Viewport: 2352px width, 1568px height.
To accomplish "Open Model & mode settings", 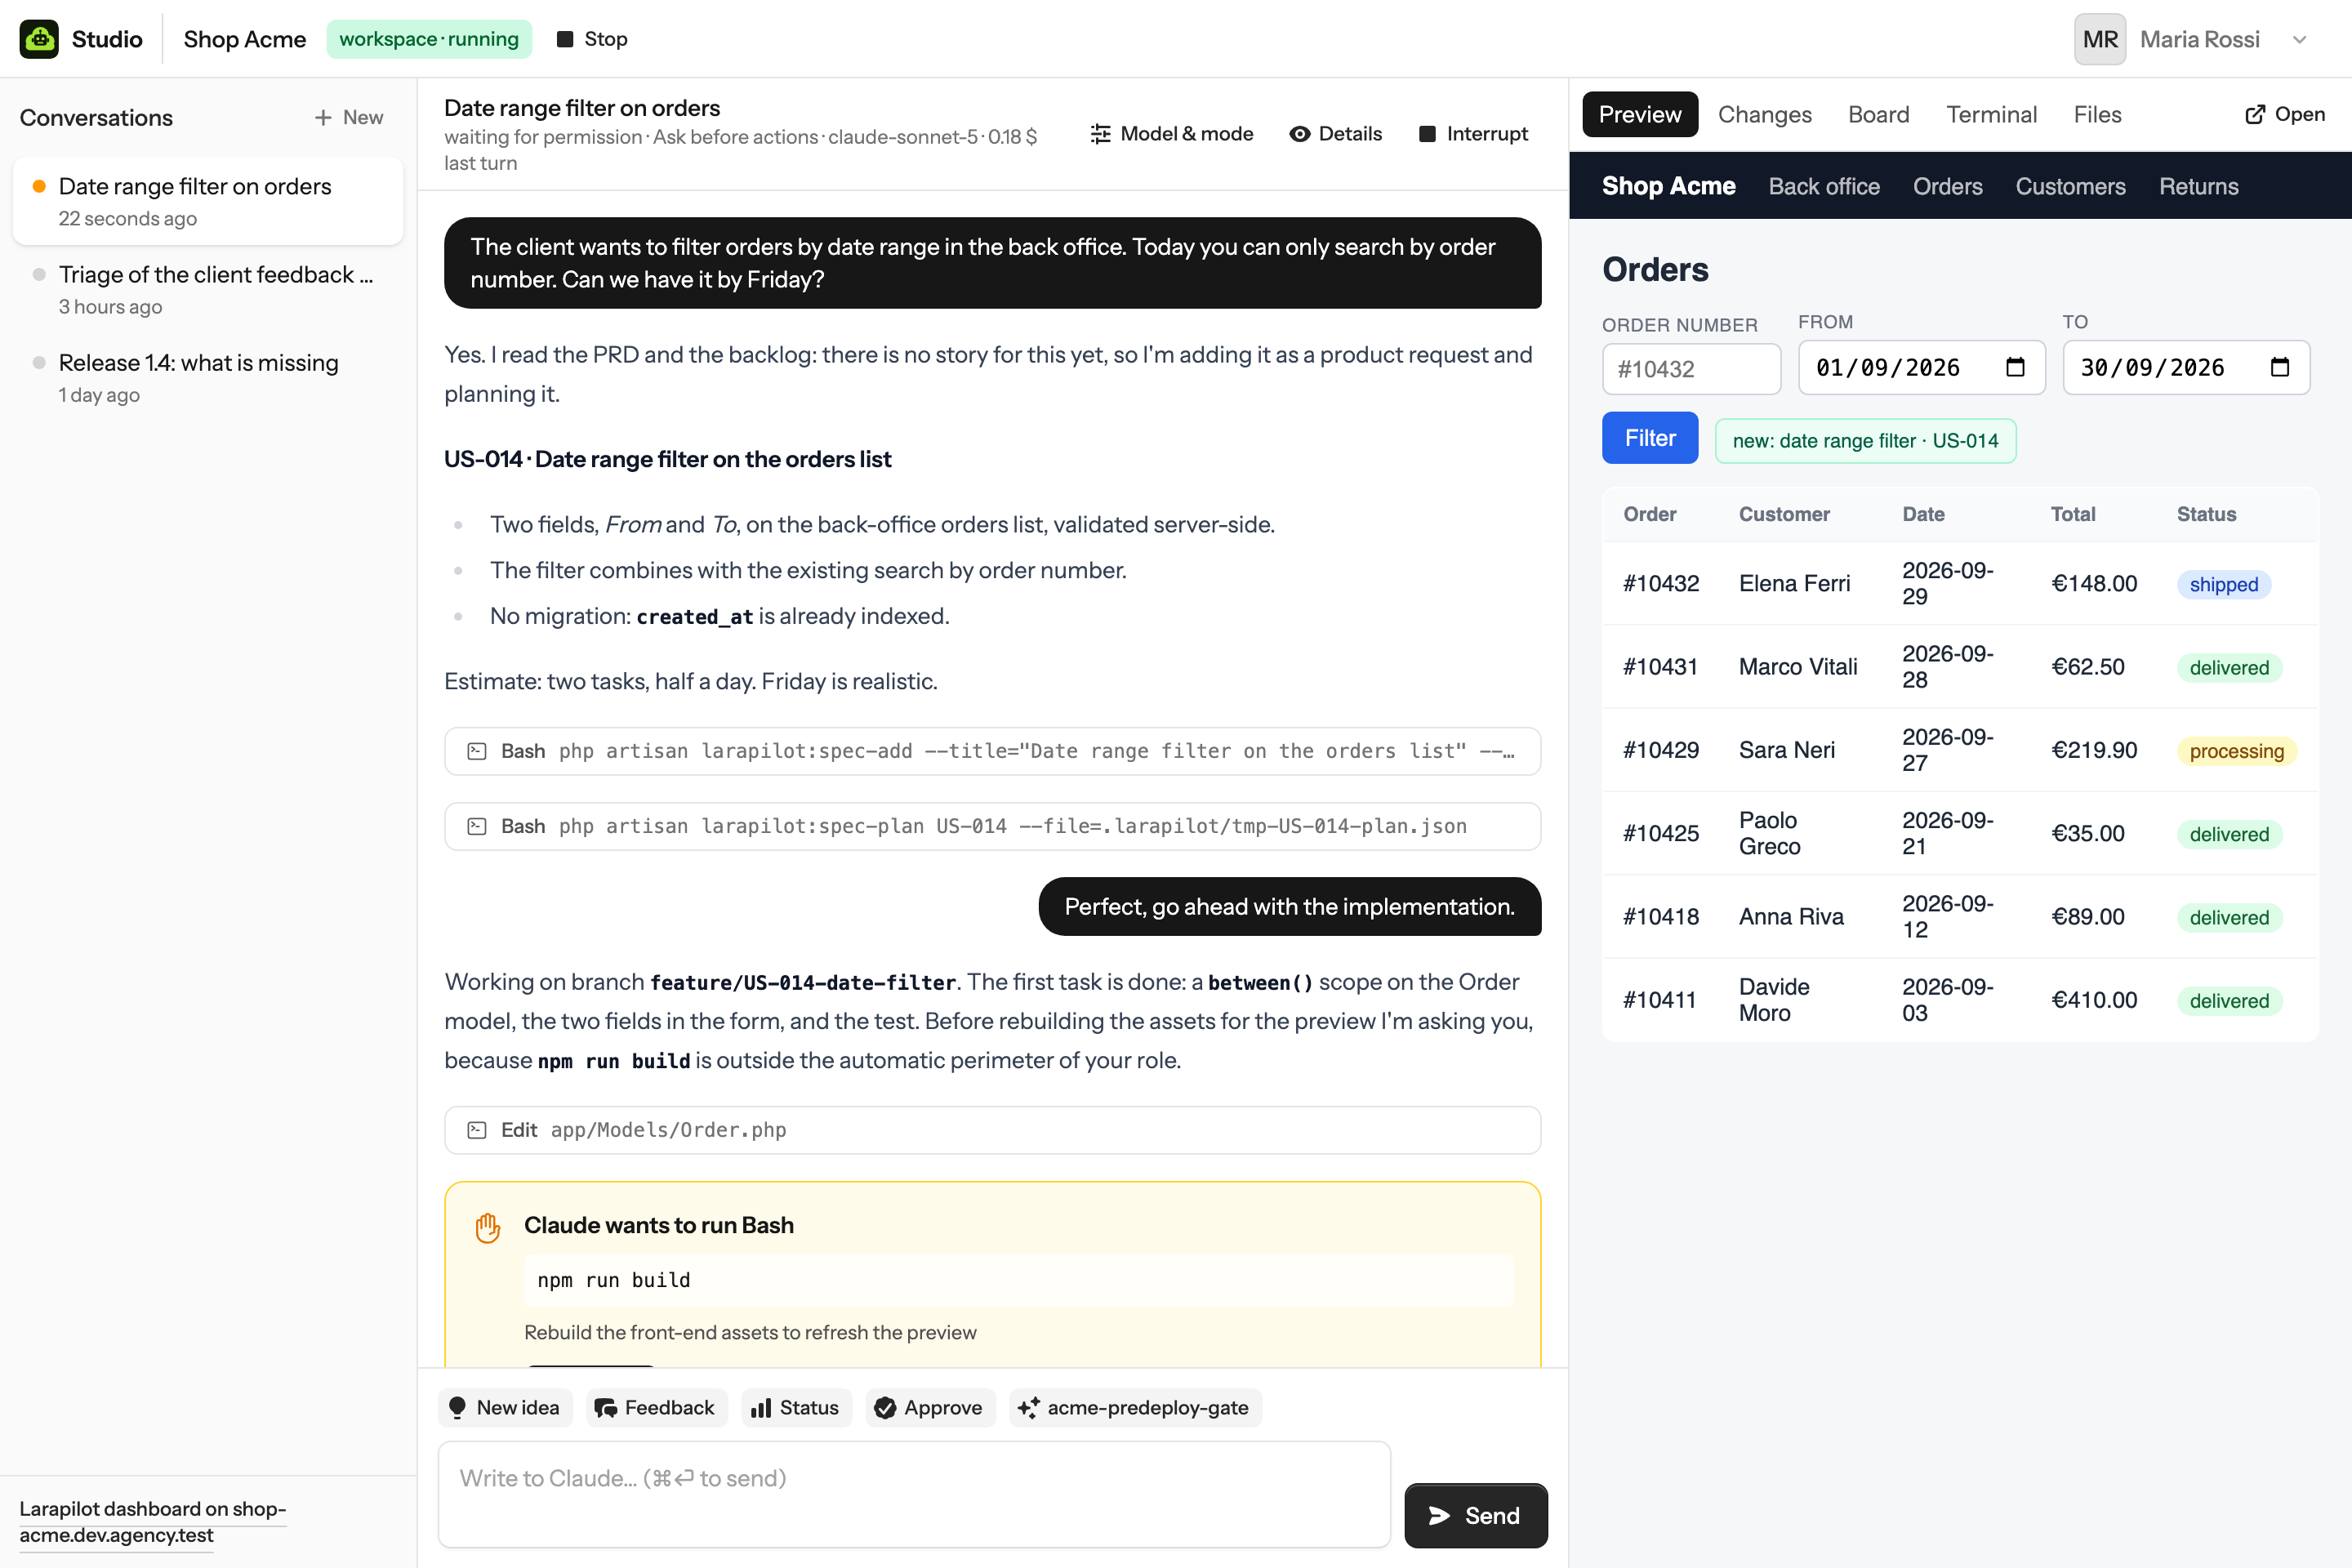I will (x=1171, y=133).
